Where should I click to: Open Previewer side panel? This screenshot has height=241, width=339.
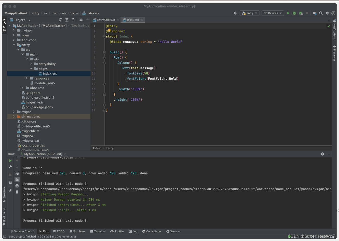[334, 53]
